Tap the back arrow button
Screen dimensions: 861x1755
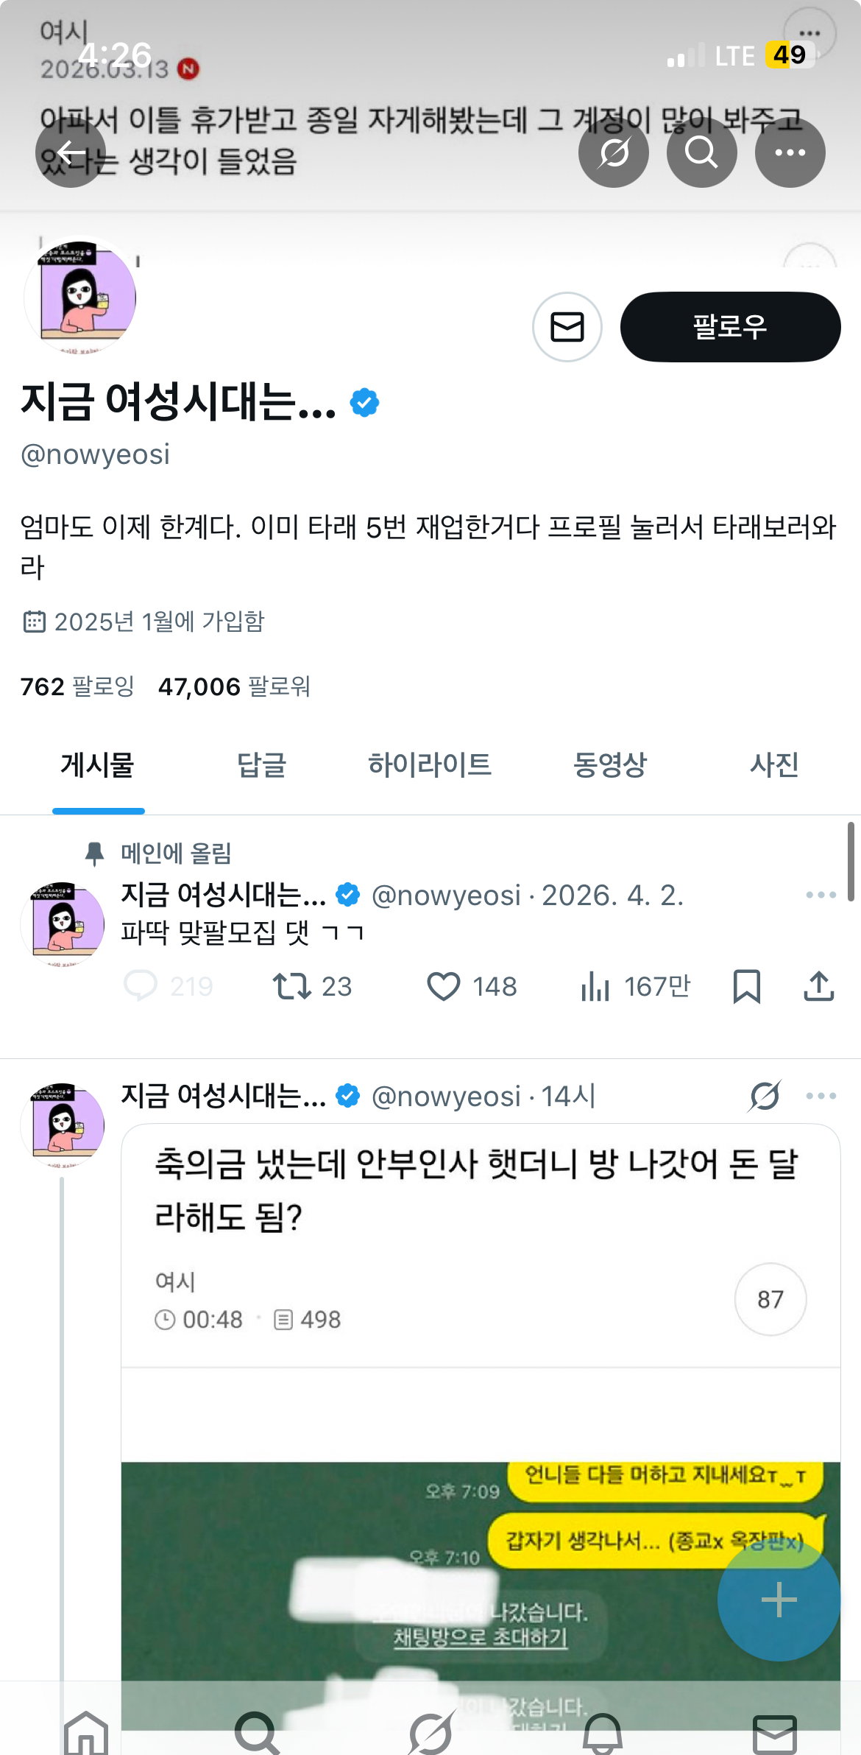[x=71, y=152]
